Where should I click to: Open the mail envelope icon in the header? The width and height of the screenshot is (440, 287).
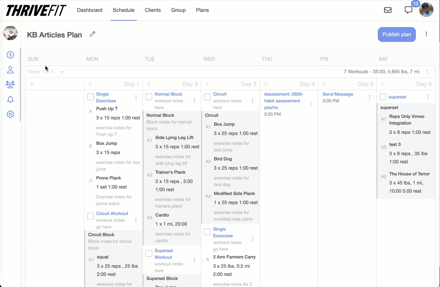pos(388,10)
